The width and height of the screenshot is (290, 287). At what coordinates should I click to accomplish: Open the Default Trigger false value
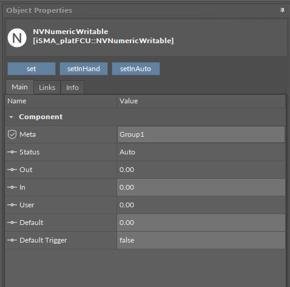coord(201,240)
